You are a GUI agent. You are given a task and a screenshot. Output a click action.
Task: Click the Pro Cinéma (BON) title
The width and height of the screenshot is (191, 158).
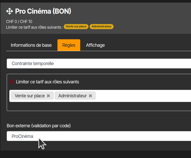pos(43,11)
